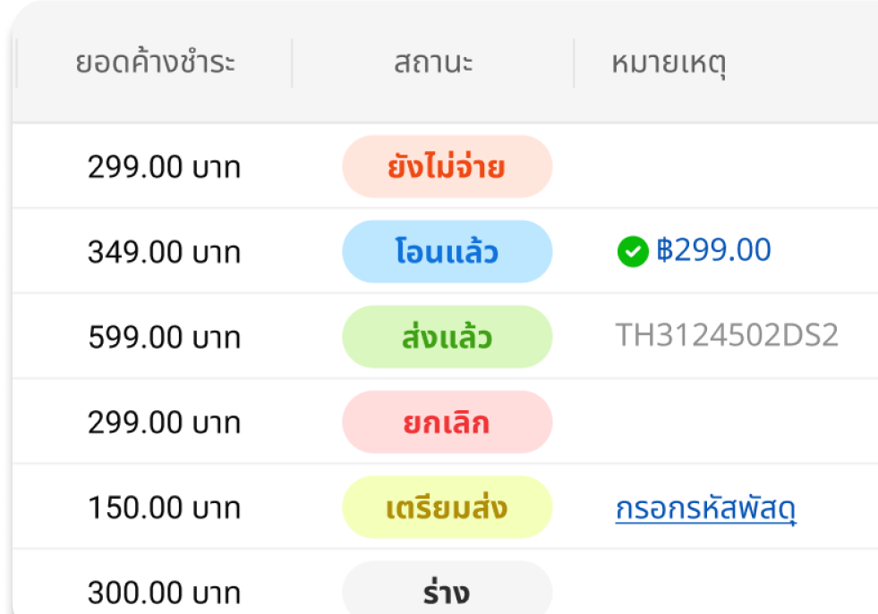Click the ยอดค้างชำระ column header
The image size is (878, 614).
coord(155,63)
